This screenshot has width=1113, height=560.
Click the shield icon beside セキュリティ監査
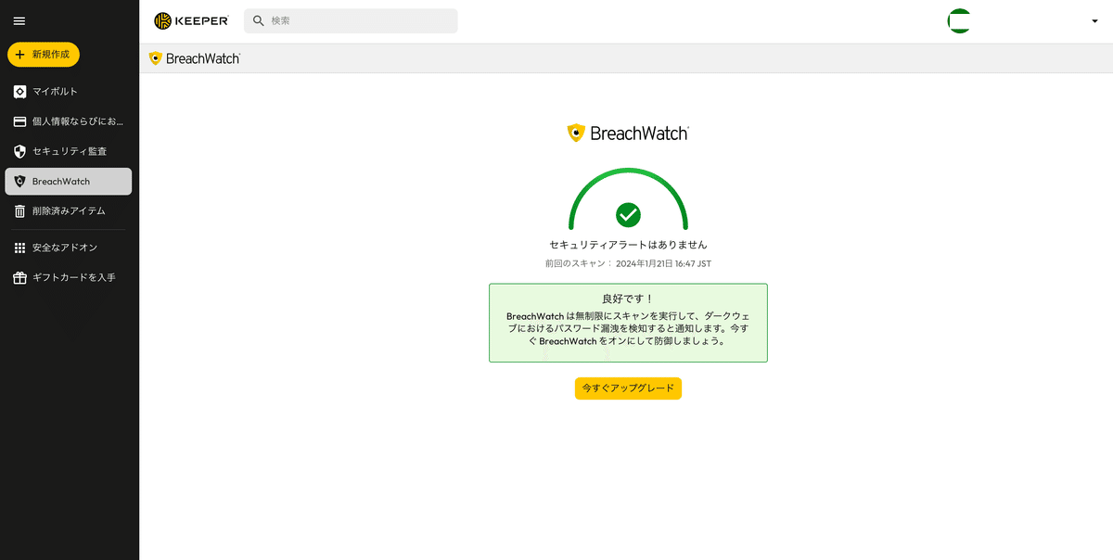pos(19,151)
